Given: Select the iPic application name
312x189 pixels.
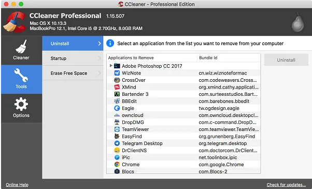Looking at the screenshot, I should click(126, 157).
